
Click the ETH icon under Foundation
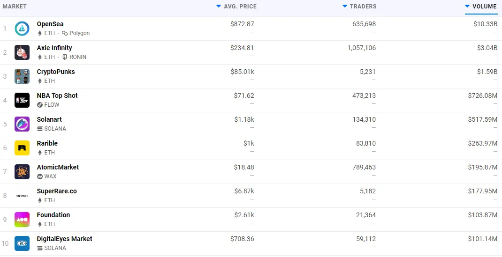coord(40,224)
